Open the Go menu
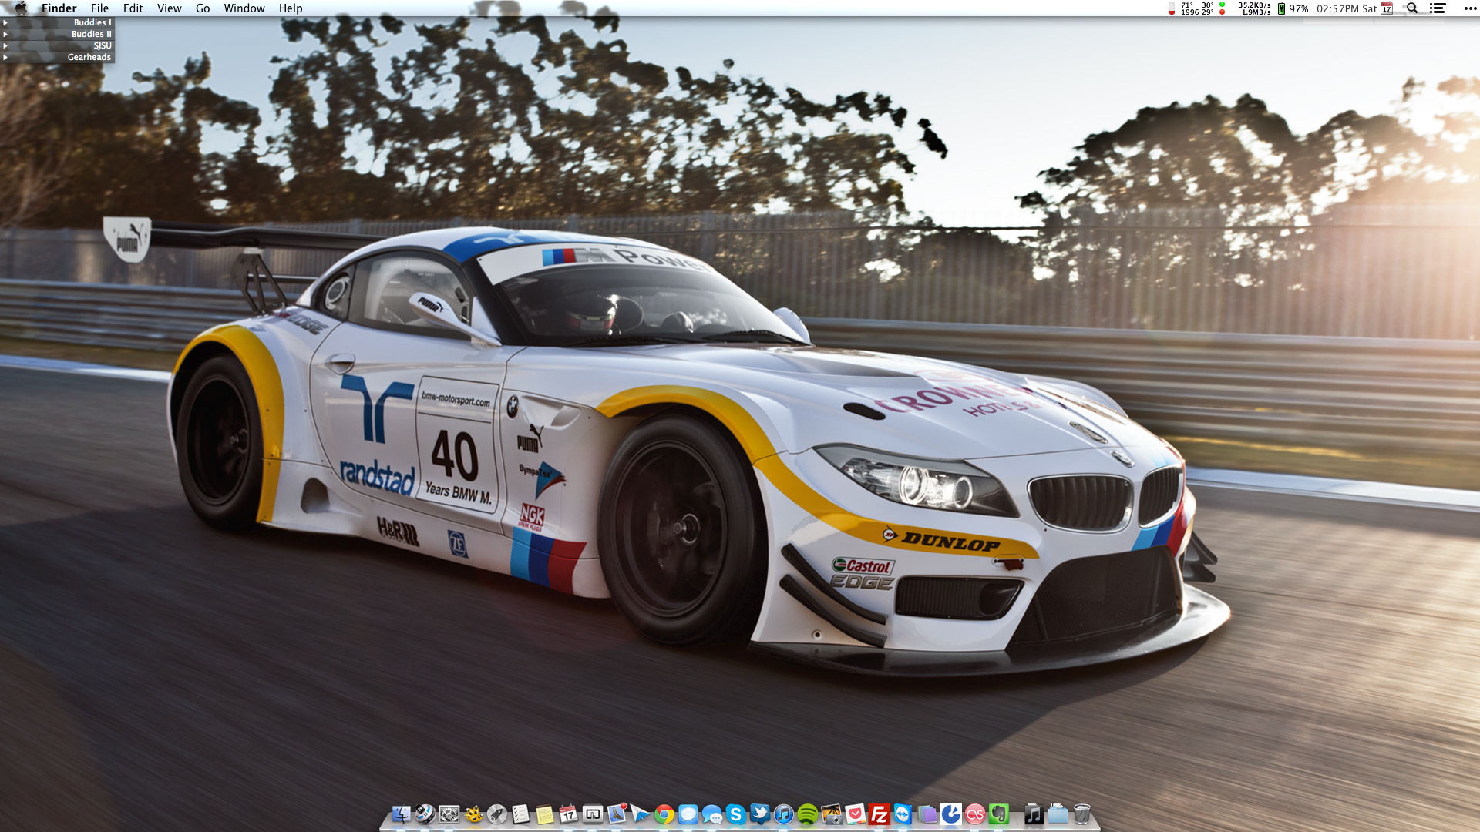 pyautogui.click(x=203, y=8)
